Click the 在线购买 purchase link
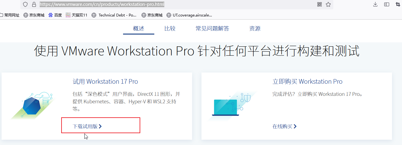This screenshot has width=402, height=145. (285, 126)
